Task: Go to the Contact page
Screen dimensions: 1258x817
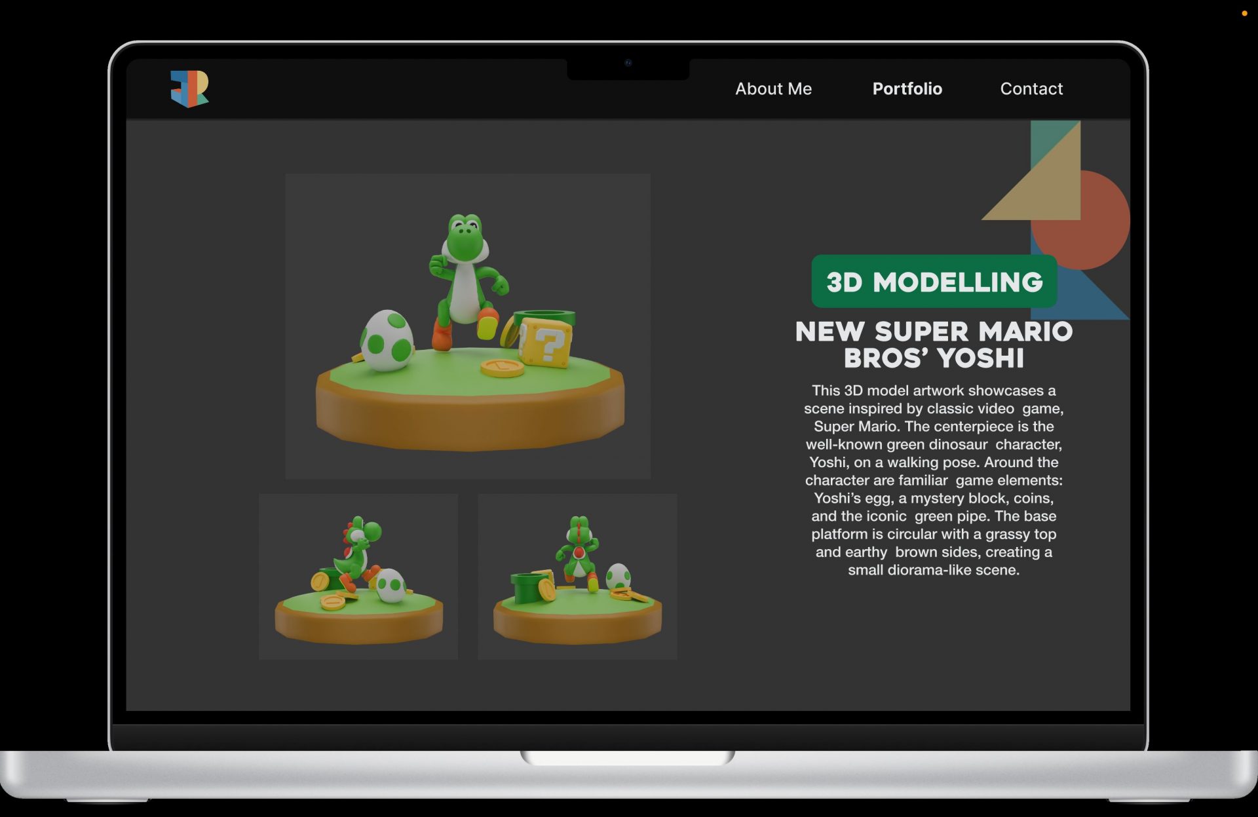Action: [1031, 88]
